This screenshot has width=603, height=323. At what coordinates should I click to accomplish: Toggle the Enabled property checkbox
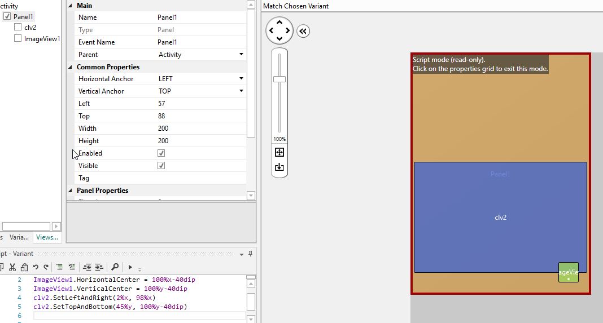161,153
